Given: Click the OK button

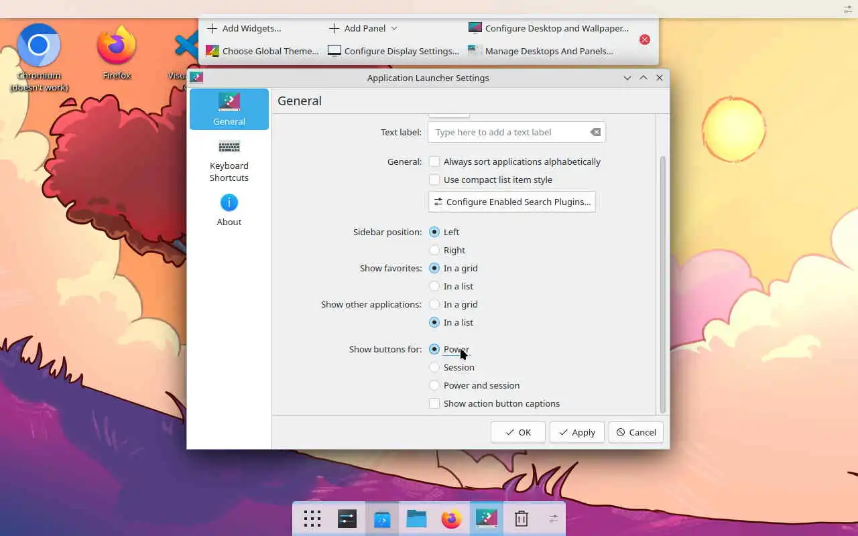Looking at the screenshot, I should click(x=518, y=432).
